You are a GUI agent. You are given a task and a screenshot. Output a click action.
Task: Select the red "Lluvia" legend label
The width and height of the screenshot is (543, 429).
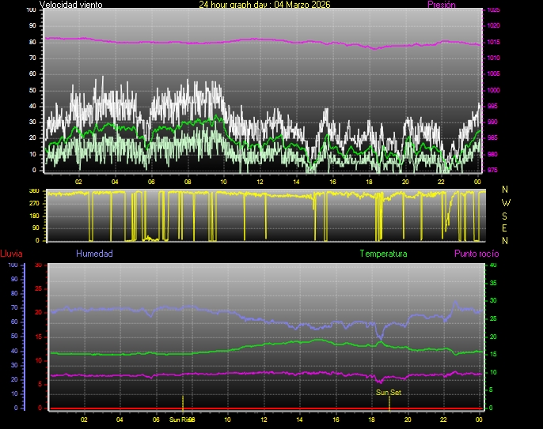pyautogui.click(x=11, y=254)
